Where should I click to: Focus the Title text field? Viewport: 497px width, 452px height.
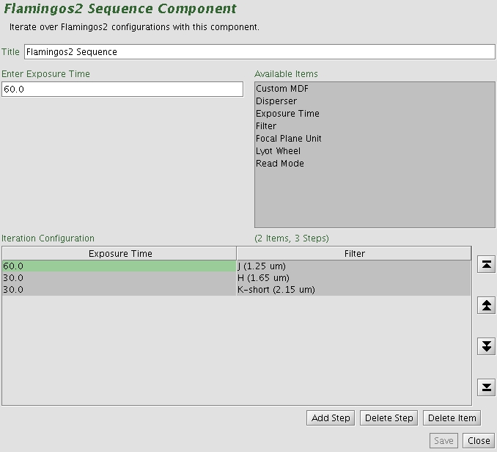[x=259, y=51]
